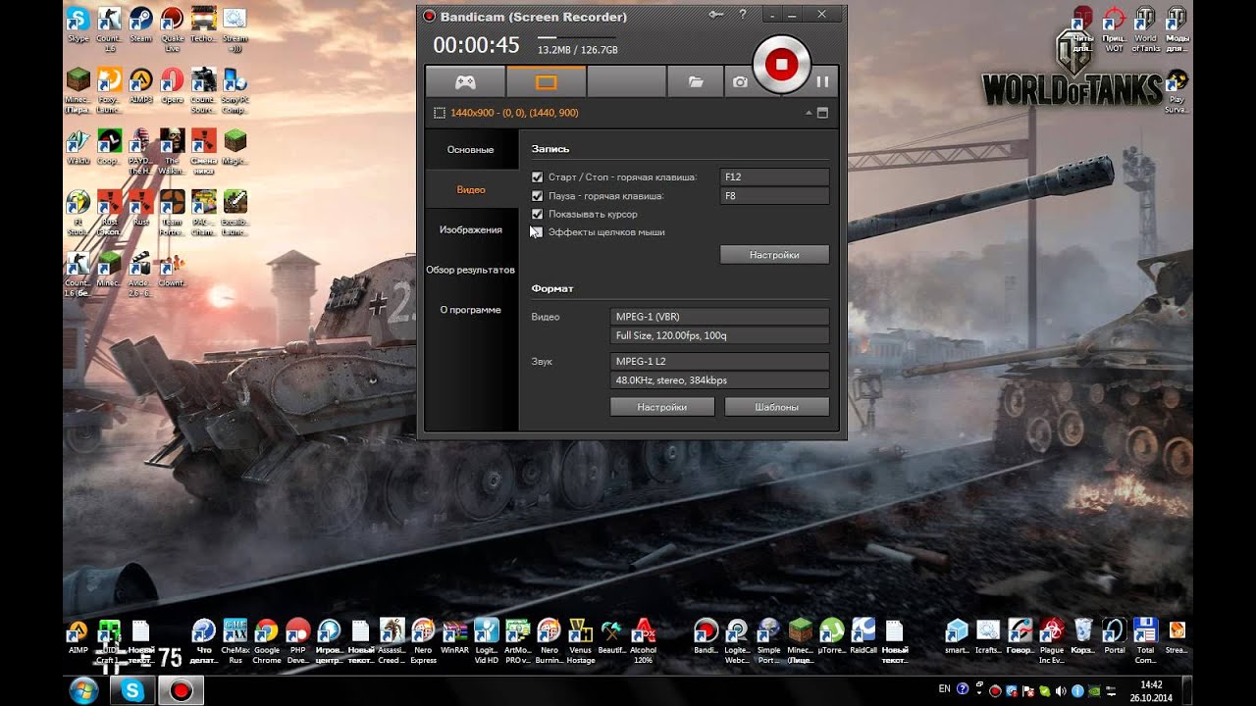Open Total Commander desktop shortcut
The width and height of the screenshot is (1256, 706).
pos(1145,641)
